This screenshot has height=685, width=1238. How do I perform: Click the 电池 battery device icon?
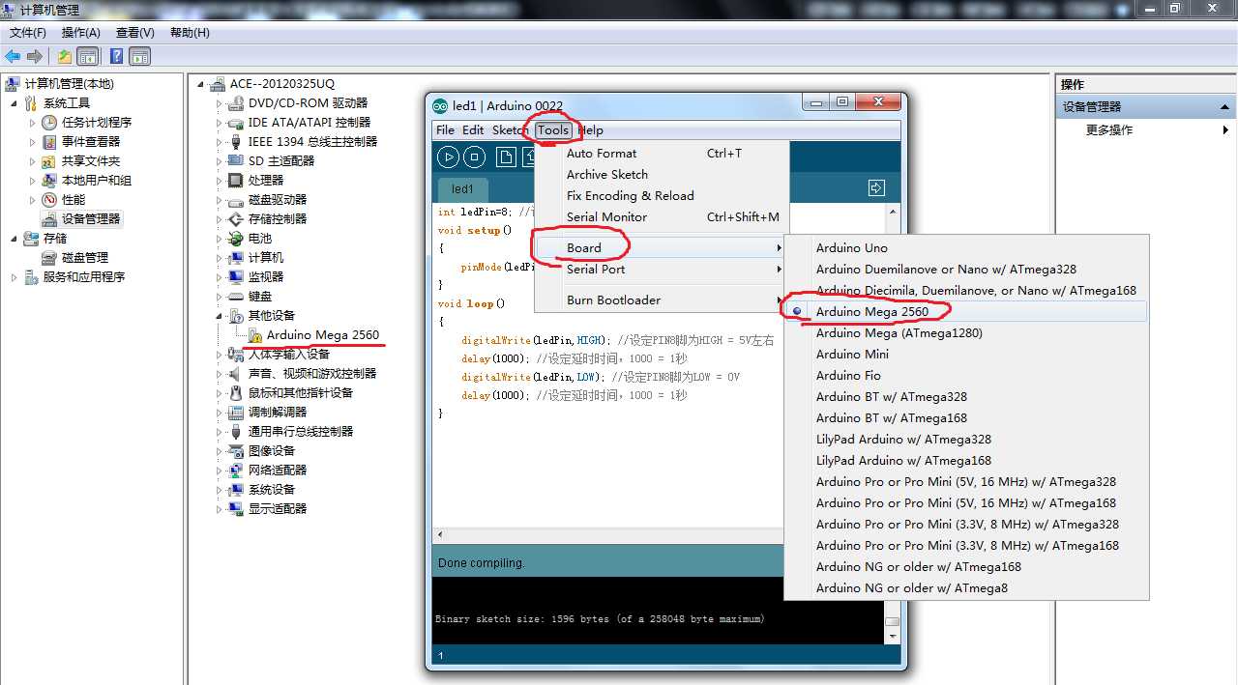(x=235, y=239)
